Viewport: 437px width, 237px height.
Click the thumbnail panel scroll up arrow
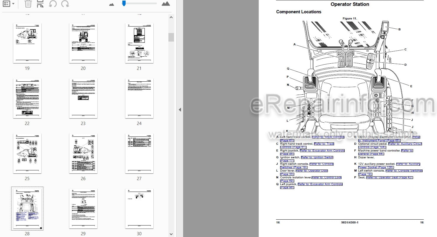(x=171, y=17)
